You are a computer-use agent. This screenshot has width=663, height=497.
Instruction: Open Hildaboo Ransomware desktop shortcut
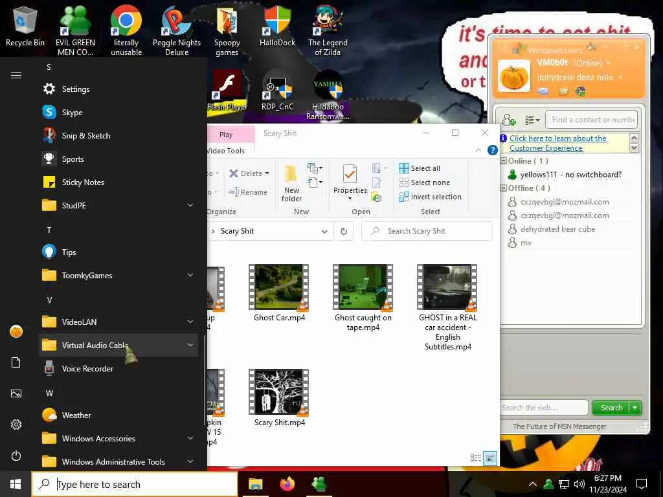(x=328, y=94)
